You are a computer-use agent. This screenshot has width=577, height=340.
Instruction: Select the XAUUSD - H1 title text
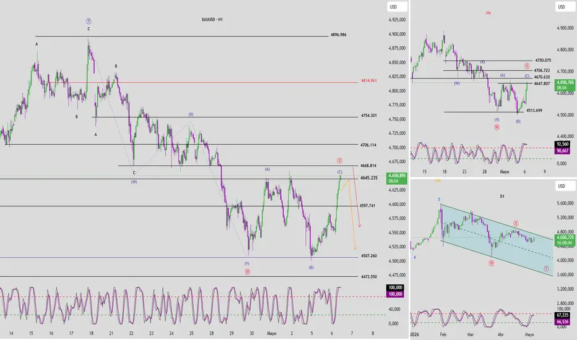212,20
